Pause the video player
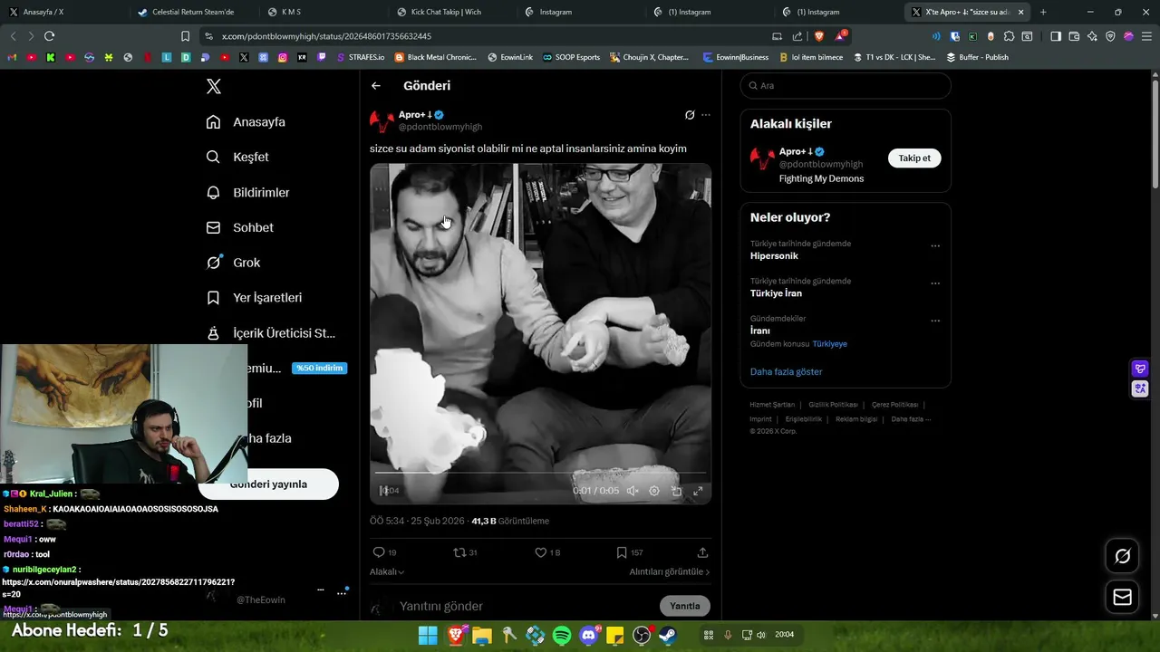The height and width of the screenshot is (652, 1160). click(x=383, y=491)
